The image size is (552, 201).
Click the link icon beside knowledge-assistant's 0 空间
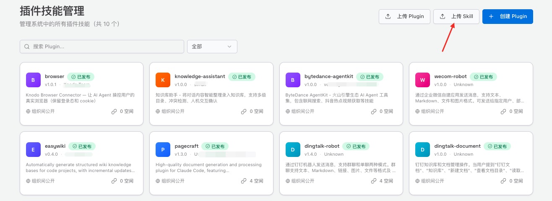coord(244,111)
